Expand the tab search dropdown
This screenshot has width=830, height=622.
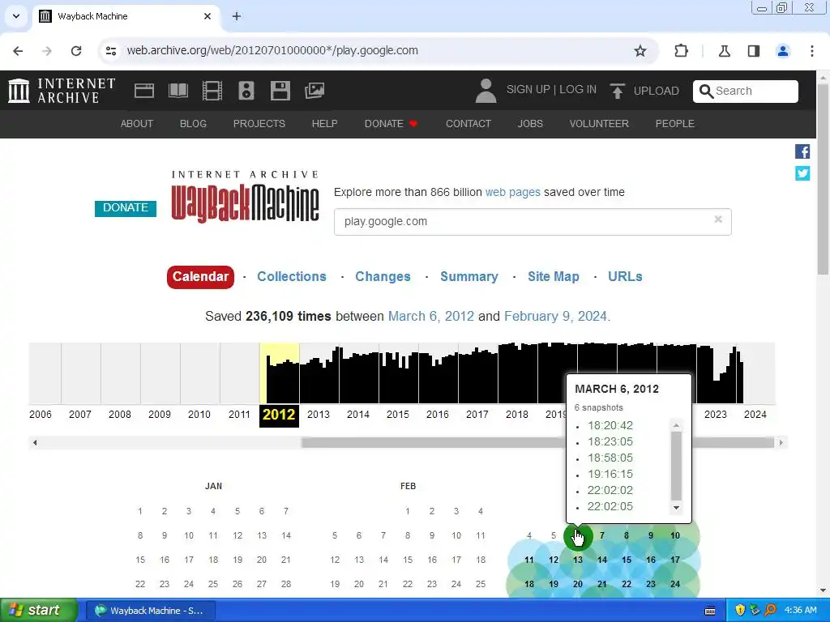tap(16, 16)
